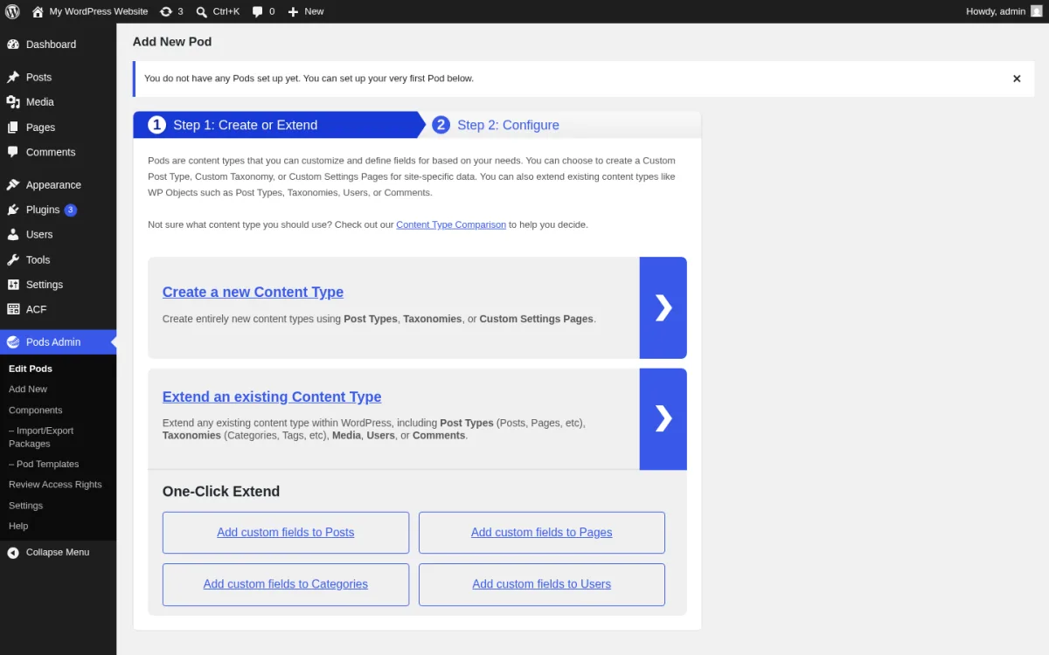Open Review Access Rights submenu item
This screenshot has height=655, width=1049.
coord(55,485)
